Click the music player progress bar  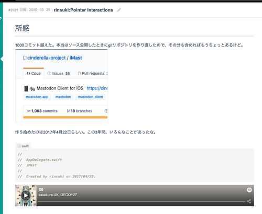point(141,201)
